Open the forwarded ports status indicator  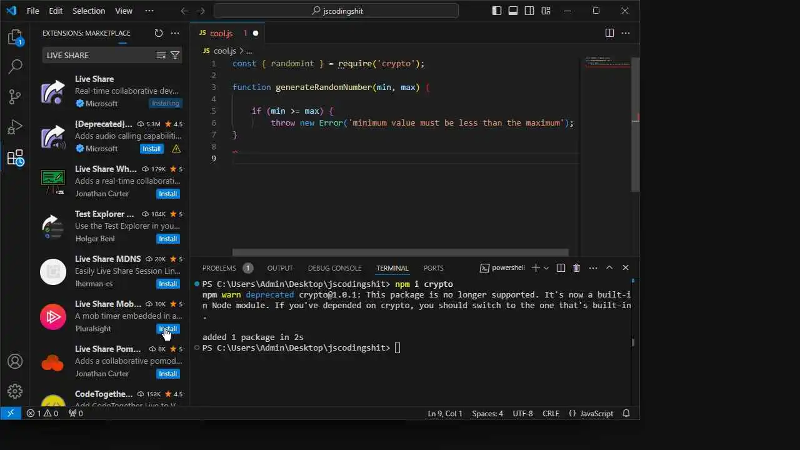pos(76,413)
